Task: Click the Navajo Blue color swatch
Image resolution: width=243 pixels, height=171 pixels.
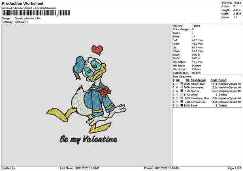Action: pyautogui.click(x=181, y=83)
